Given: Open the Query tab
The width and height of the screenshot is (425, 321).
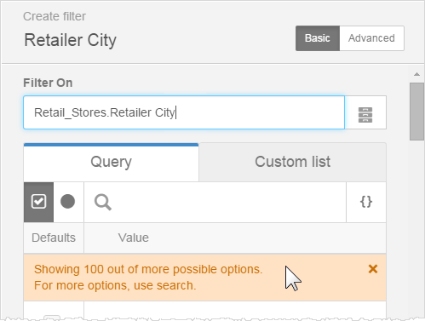Looking at the screenshot, I should point(112,162).
